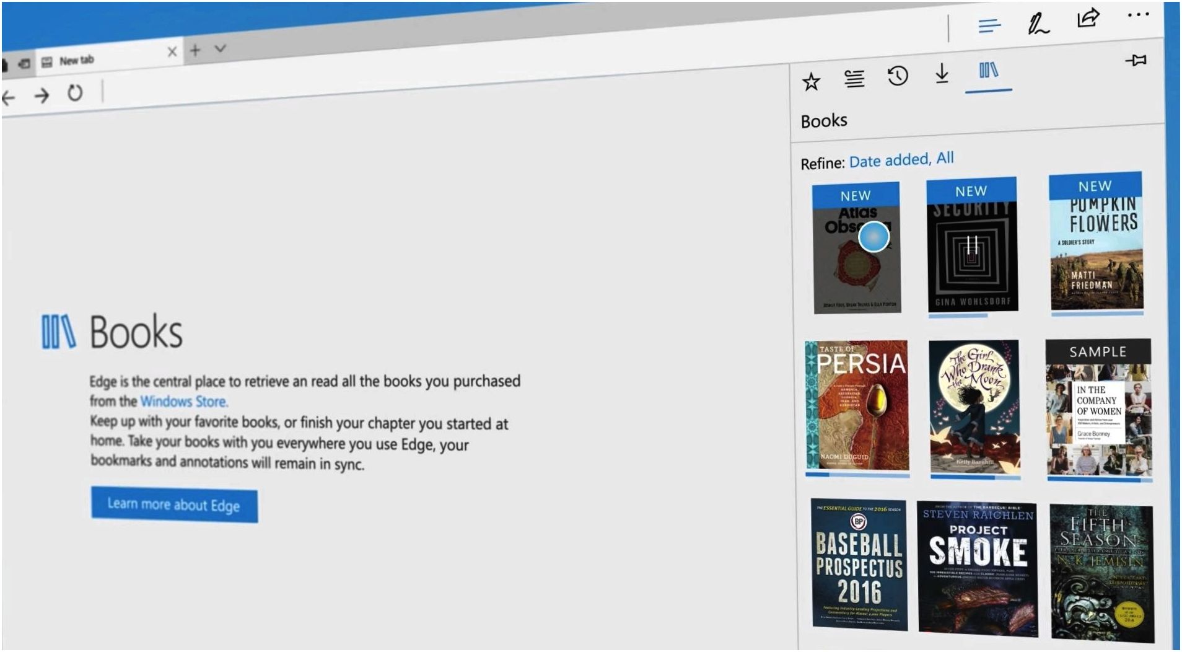Expand the tab preview chevron
The image size is (1182, 652).
point(220,48)
